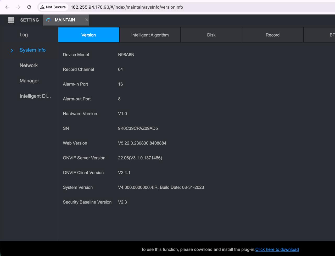This screenshot has height=256, width=335.
Task: Expand the System Info chevron arrow
Action: 12,50
